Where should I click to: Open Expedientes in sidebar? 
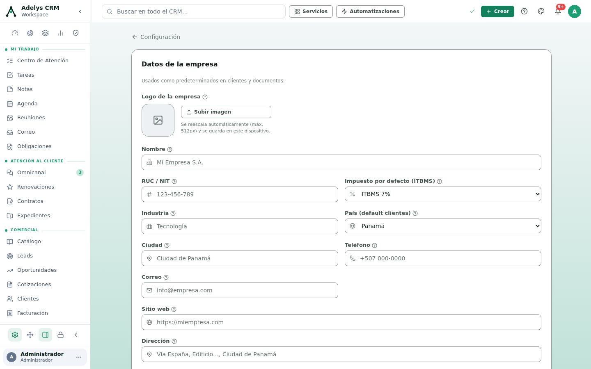click(45, 216)
